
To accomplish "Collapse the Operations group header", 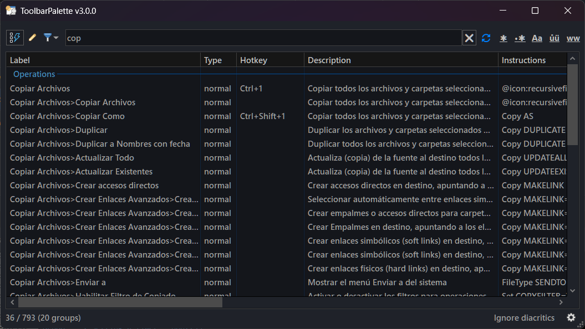I will point(34,74).
